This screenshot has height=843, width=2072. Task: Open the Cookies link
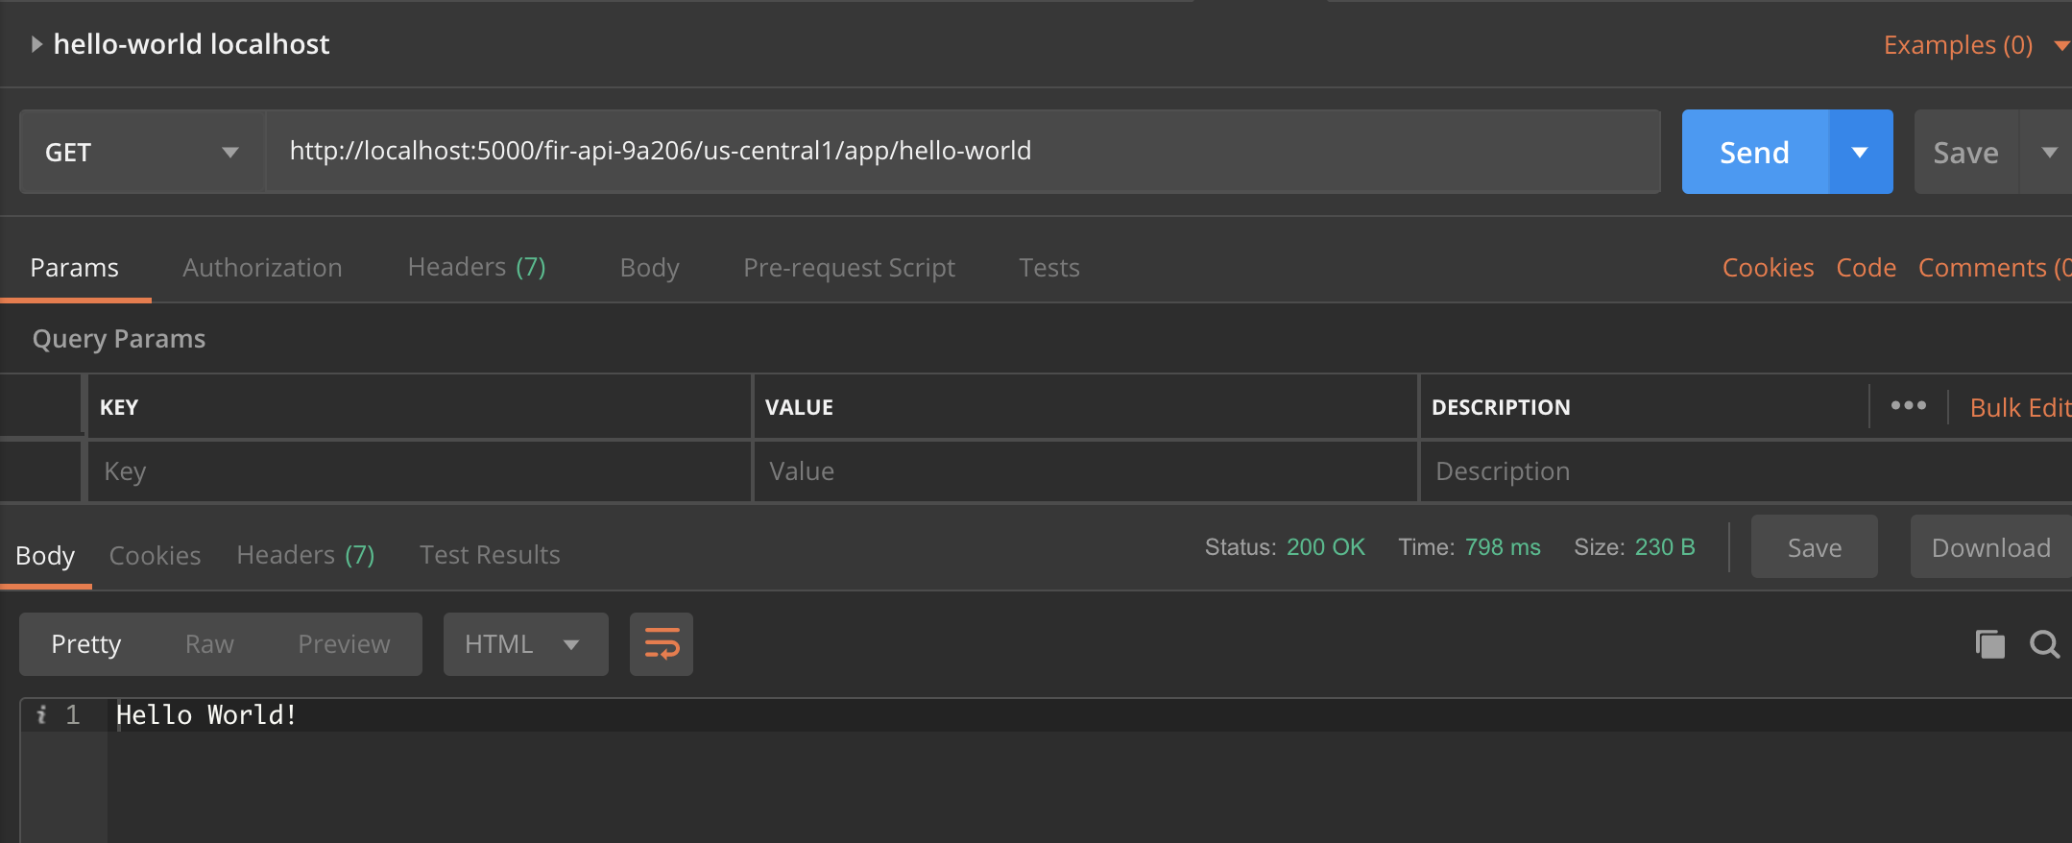point(1768,268)
